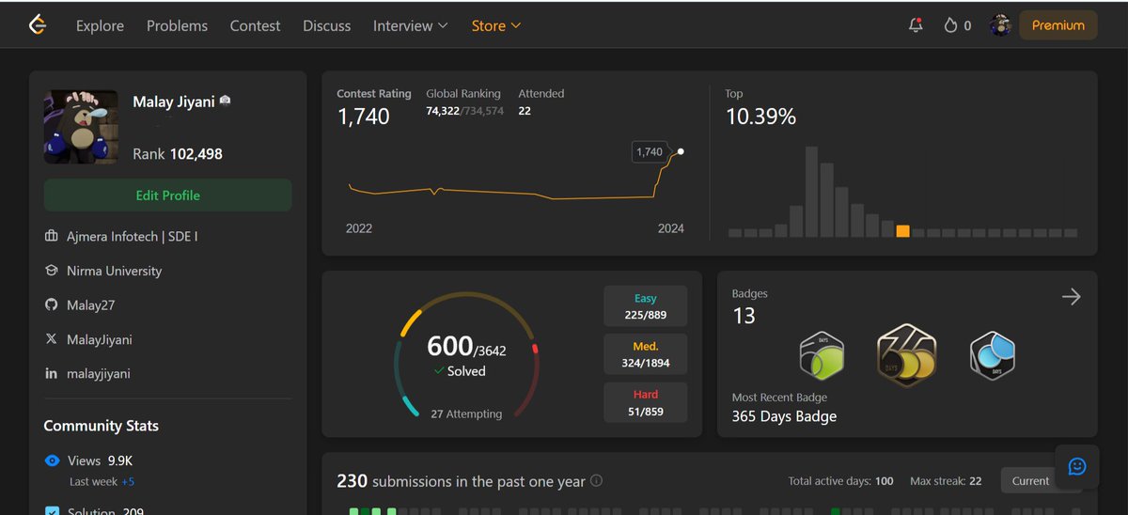
Task: Open the user avatar menu
Action: tap(1000, 25)
